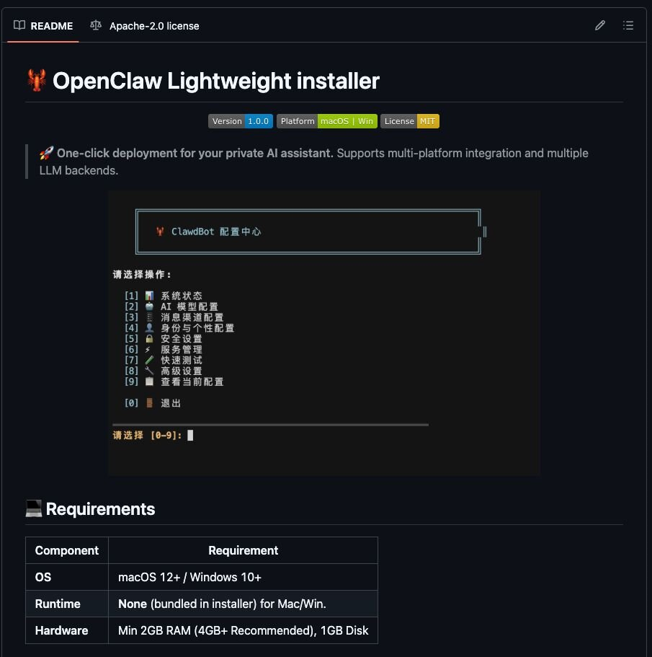Viewport: 652px width, 657px height.
Task: Click the Hardware row label
Action: 61,630
